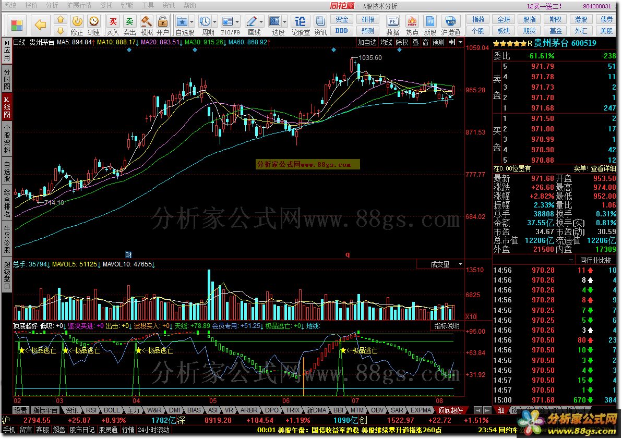Image resolution: width=622 pixels, height=439 pixels.
Task: Open the 沪港通 SSE-HKE icon
Action: (451, 26)
